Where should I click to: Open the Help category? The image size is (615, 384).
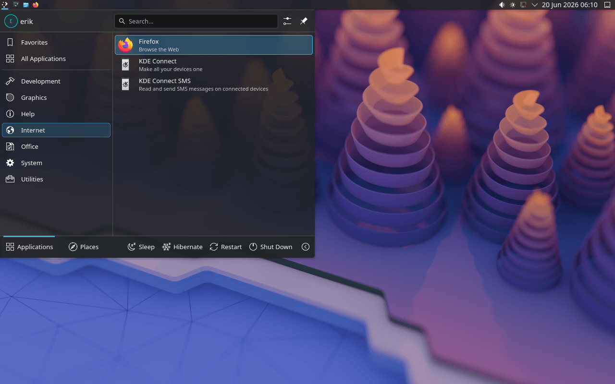pos(56,114)
